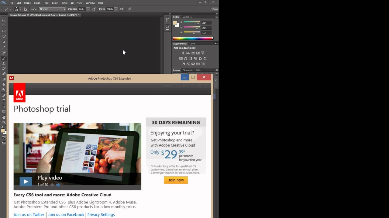This screenshot has height=218, width=389.
Task: Select the Clone Stamp tool
Action: (x=4, y=64)
